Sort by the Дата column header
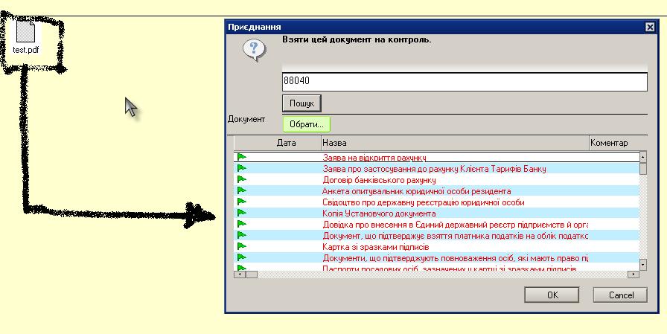 point(287,142)
